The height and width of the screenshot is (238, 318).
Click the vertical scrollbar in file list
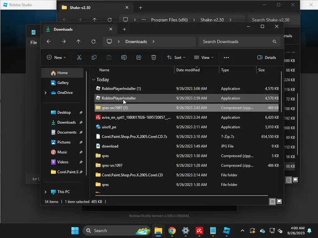coord(281,92)
